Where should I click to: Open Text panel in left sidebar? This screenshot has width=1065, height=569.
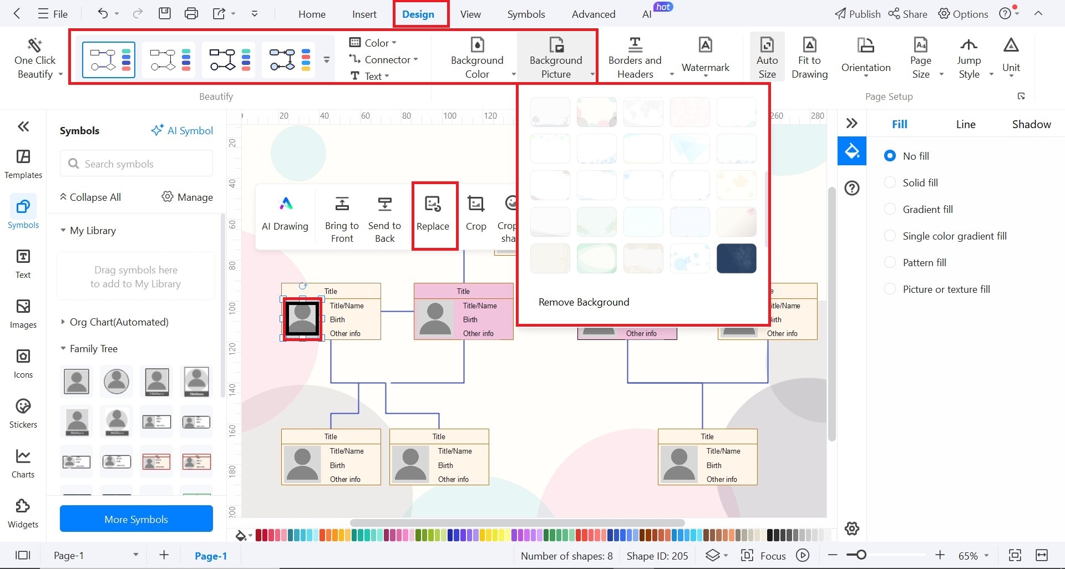coord(23,264)
